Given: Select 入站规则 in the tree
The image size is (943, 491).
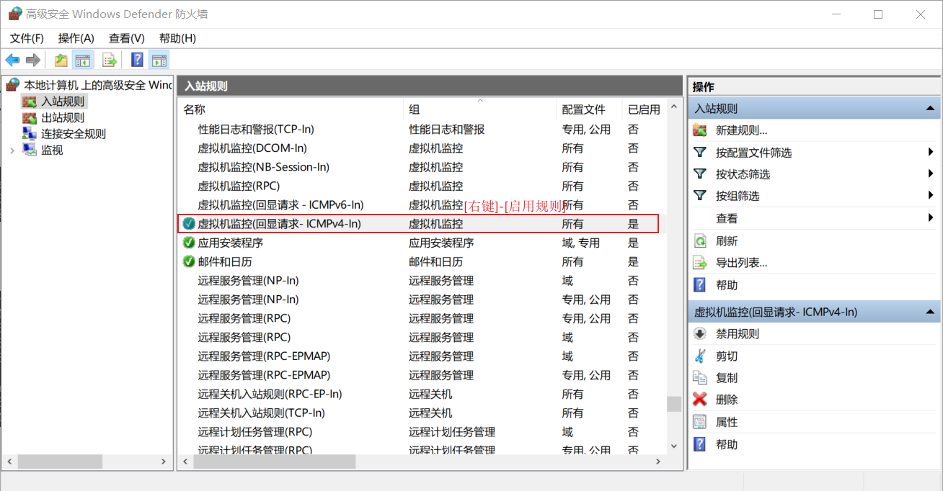Looking at the screenshot, I should 63,102.
